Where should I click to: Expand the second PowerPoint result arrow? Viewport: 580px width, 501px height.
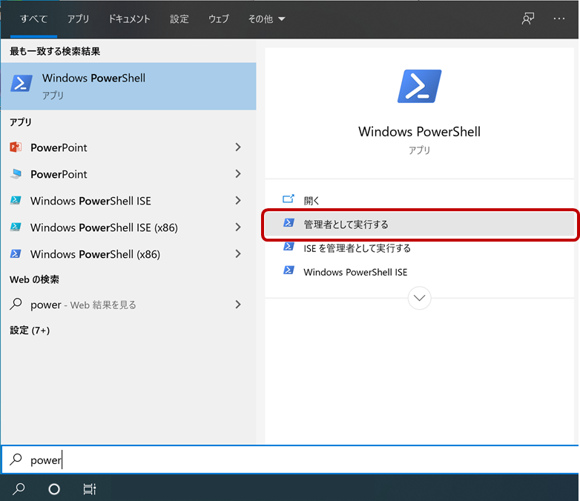pyautogui.click(x=238, y=173)
